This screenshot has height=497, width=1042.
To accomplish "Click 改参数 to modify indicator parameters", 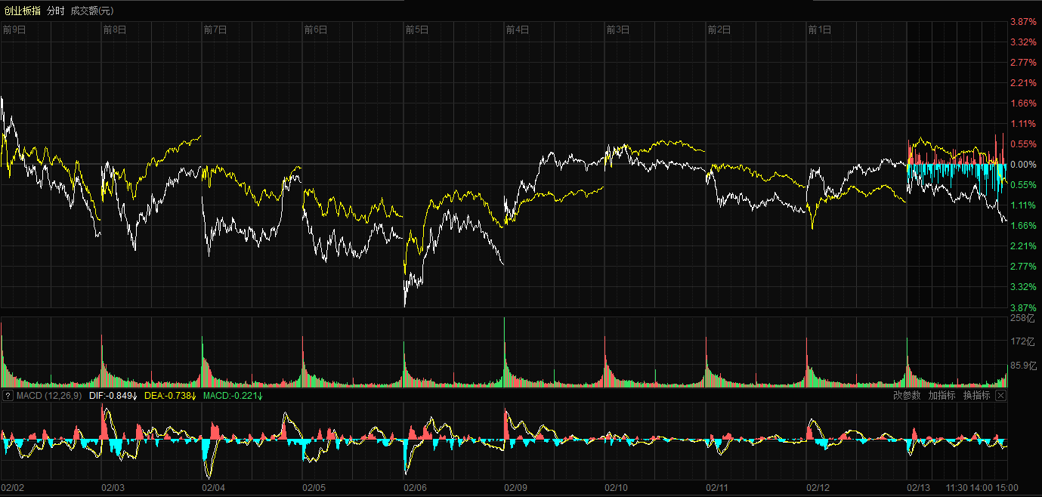I will (x=907, y=396).
